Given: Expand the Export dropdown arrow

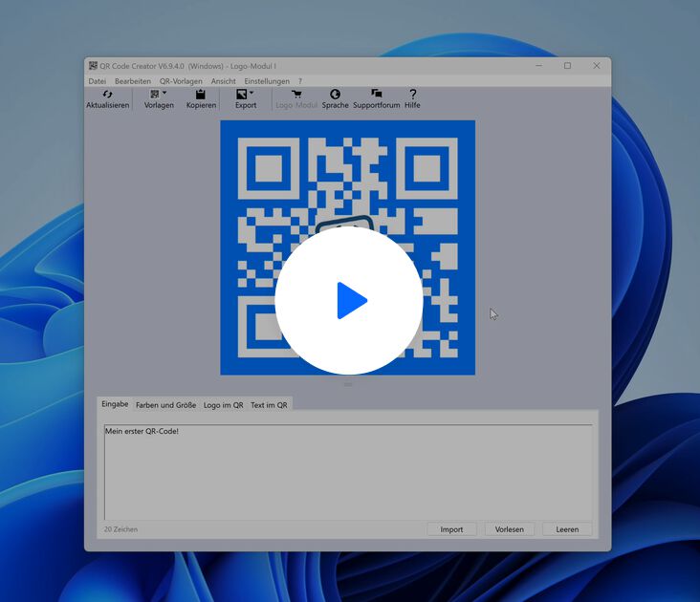Looking at the screenshot, I should pyautogui.click(x=252, y=93).
